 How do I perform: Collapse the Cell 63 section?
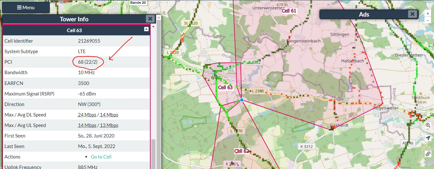pyautogui.click(x=146, y=29)
